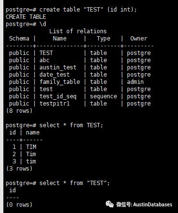Click the \d command prompt line
This screenshot has width=178, height=213.
26,24
